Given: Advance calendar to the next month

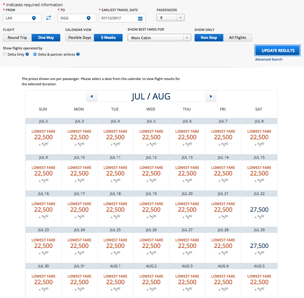Looking at the screenshot, I should click(x=211, y=96).
